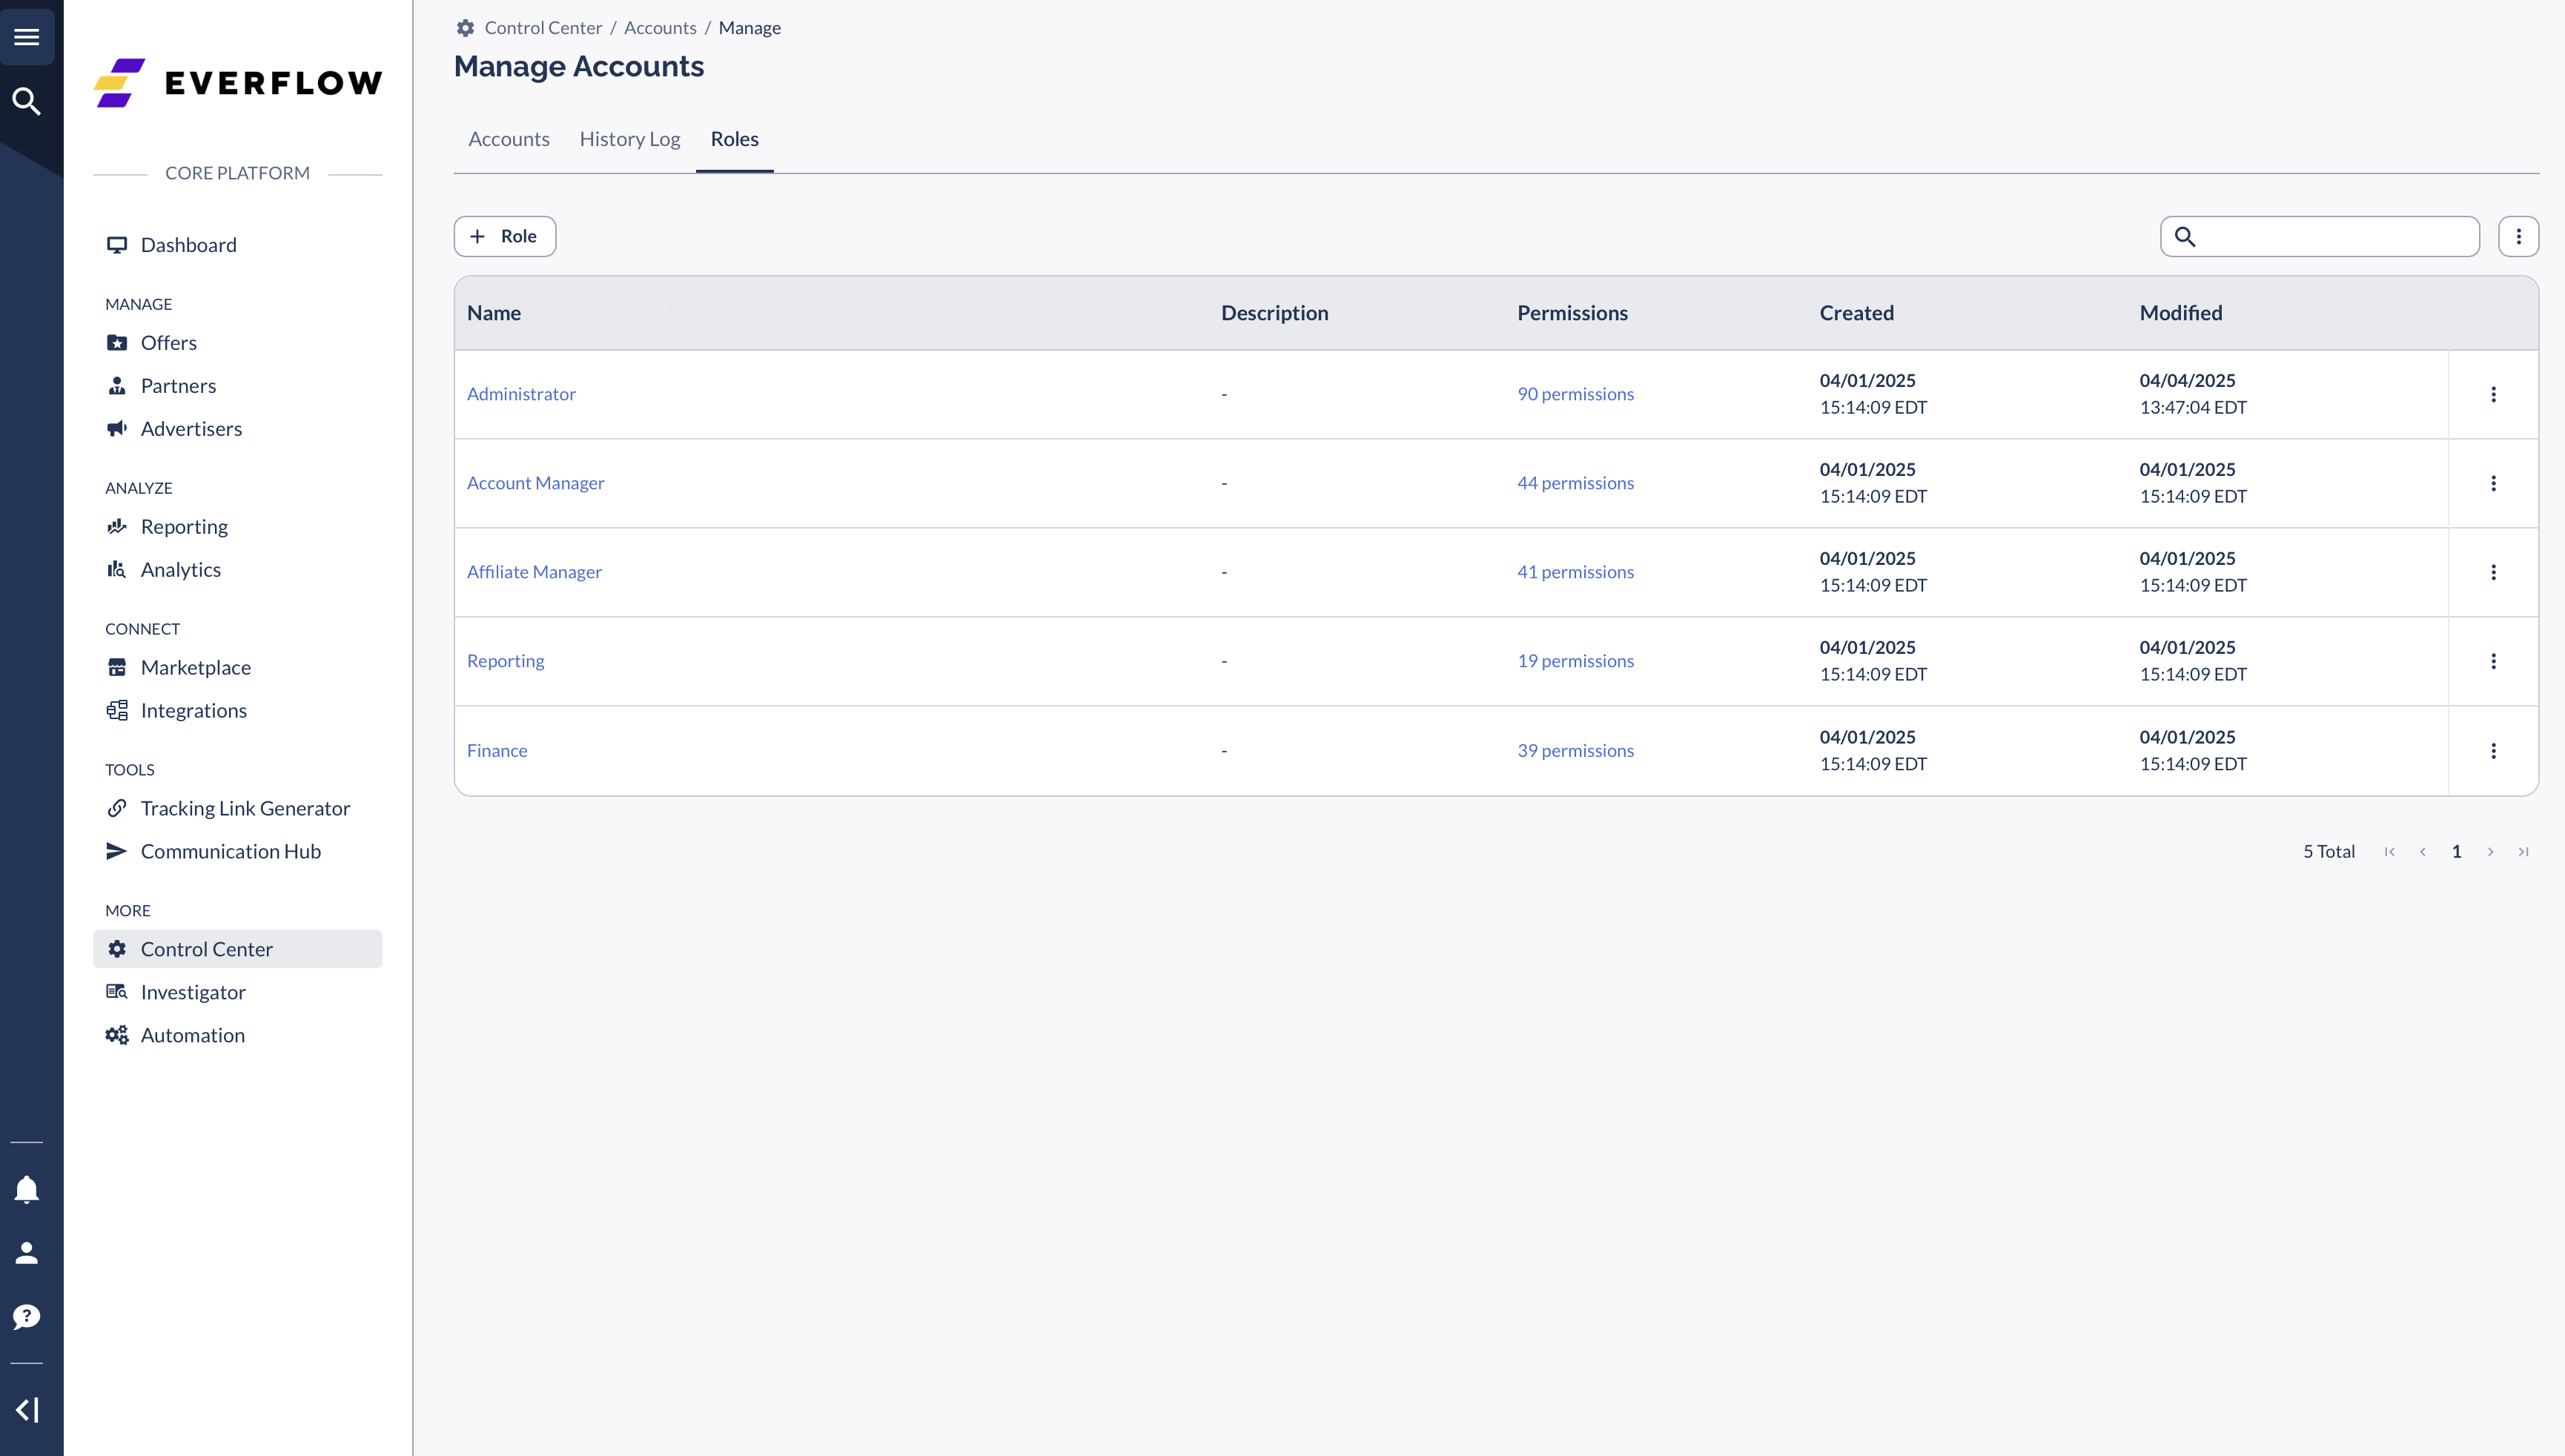Go to the next page
Image resolution: width=2565 pixels, height=1456 pixels.
pyautogui.click(x=2491, y=852)
